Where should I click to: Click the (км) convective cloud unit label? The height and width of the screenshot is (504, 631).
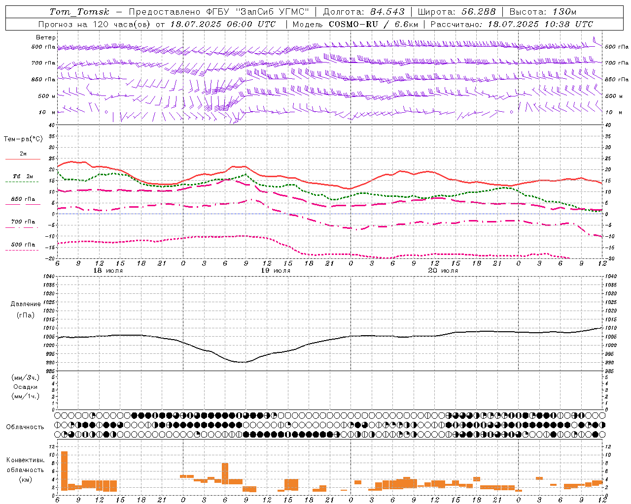[x=26, y=479]
